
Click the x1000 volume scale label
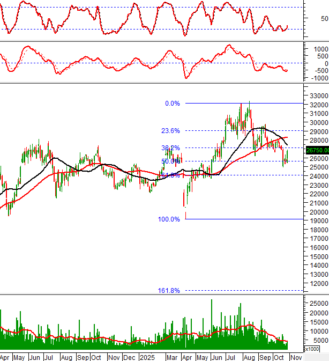pyautogui.click(x=319, y=349)
